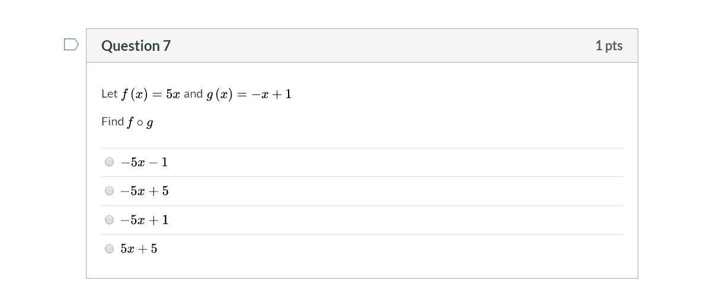Click the answer expression −5x + 1
Screen dimensions: 707x294
coord(145,220)
